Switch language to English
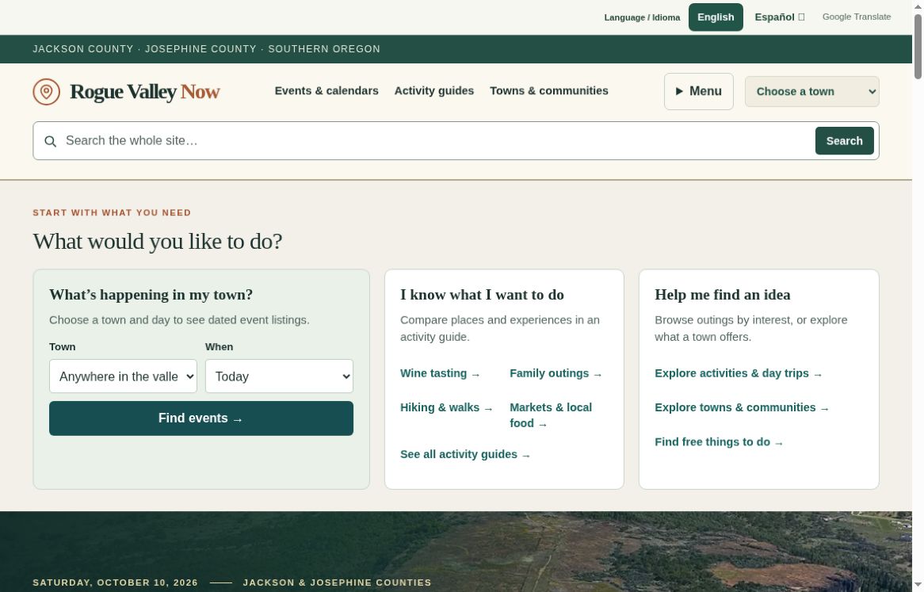The width and height of the screenshot is (924, 592). point(716,17)
